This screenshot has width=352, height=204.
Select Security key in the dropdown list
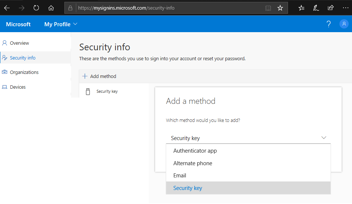[x=188, y=188]
